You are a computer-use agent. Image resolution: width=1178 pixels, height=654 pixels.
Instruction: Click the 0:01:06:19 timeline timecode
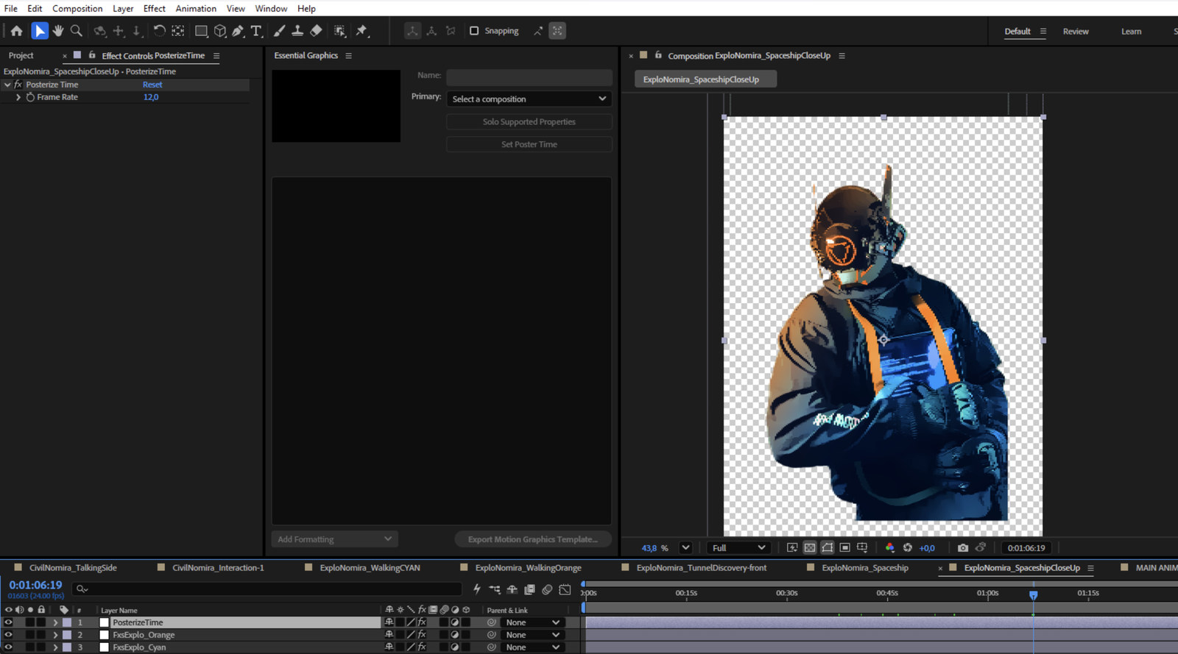(35, 585)
